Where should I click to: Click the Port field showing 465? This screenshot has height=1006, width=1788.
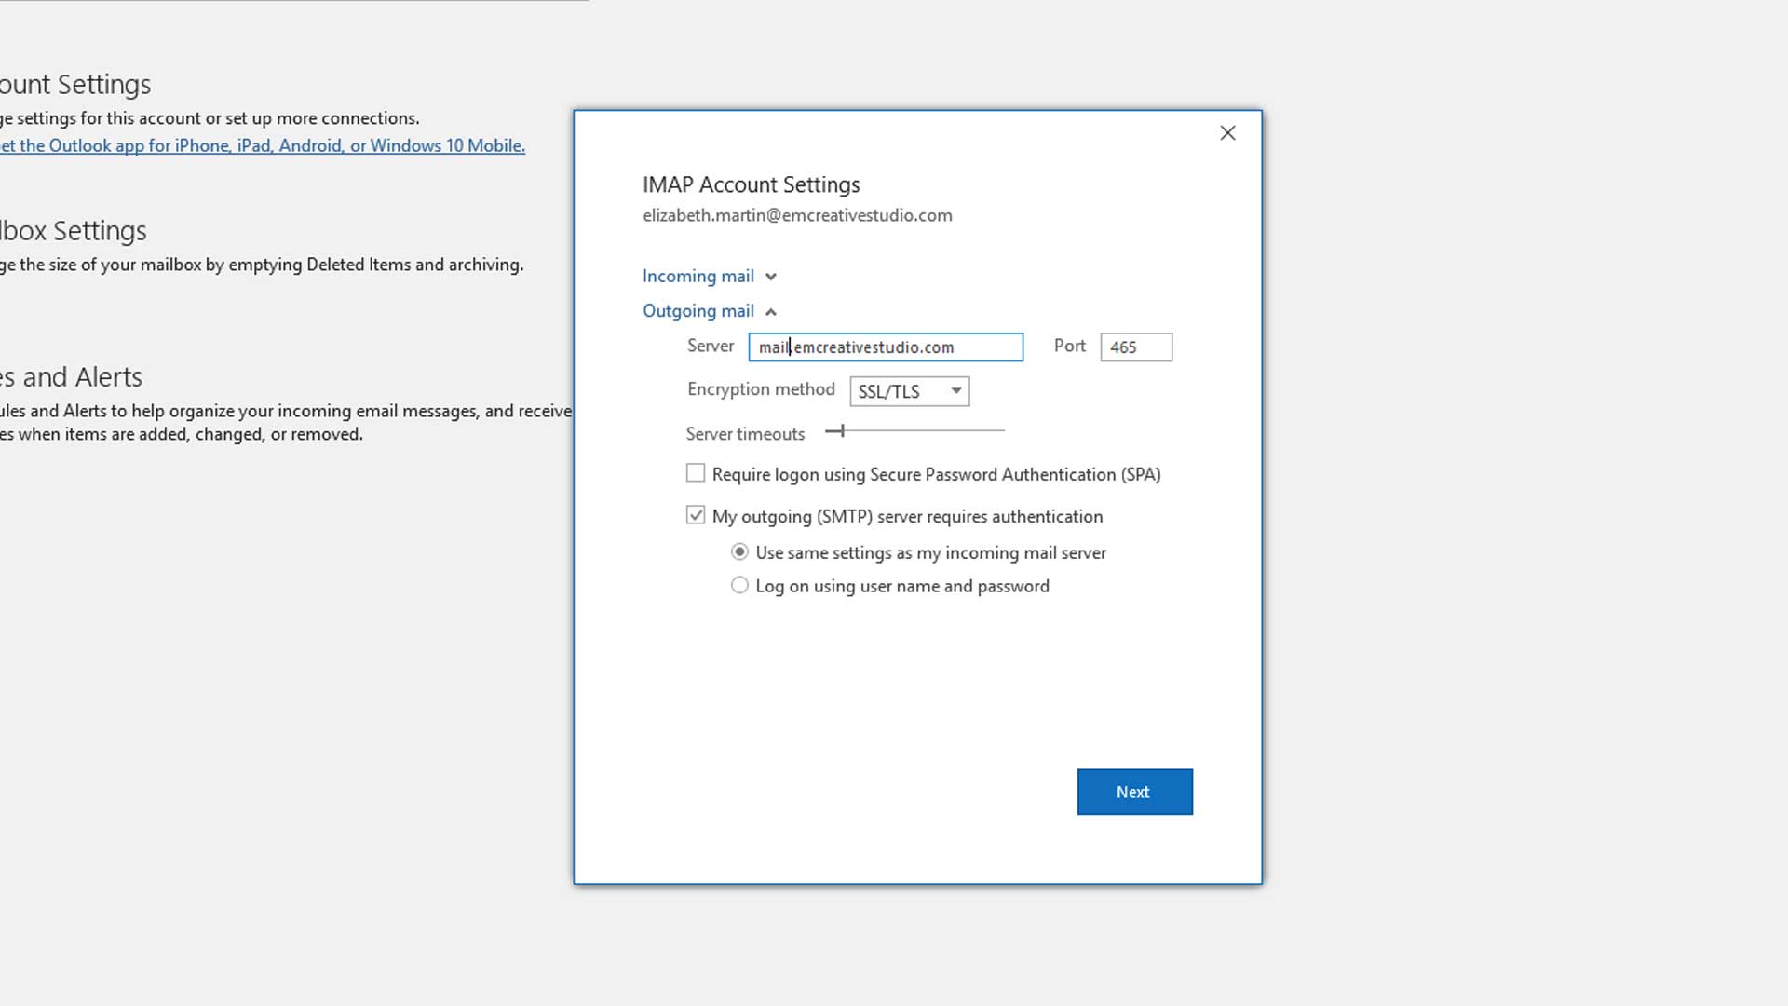pos(1136,347)
